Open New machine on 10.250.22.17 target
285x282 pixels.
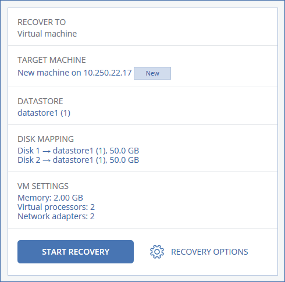point(74,73)
